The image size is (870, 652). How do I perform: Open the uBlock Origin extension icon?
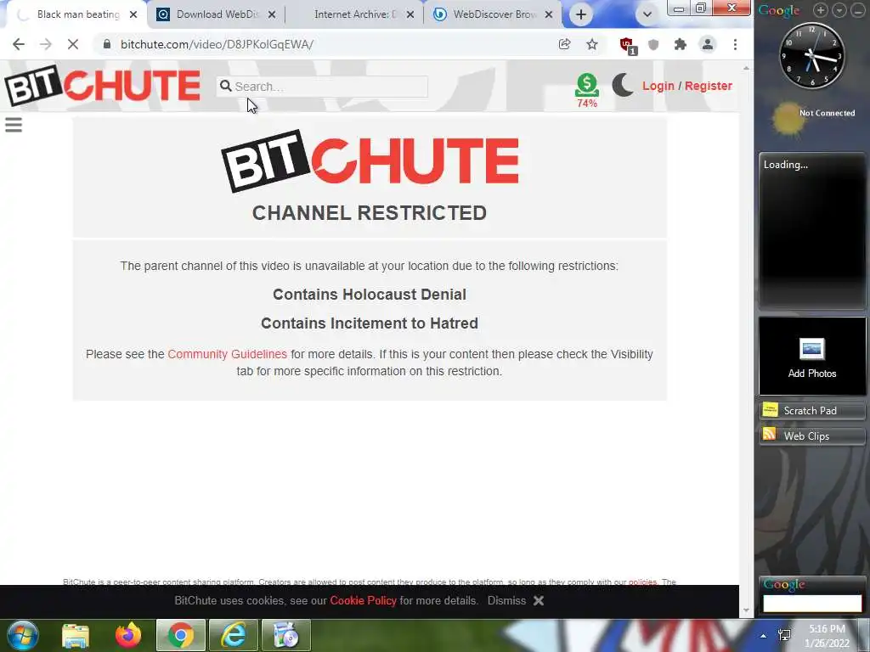pos(628,46)
